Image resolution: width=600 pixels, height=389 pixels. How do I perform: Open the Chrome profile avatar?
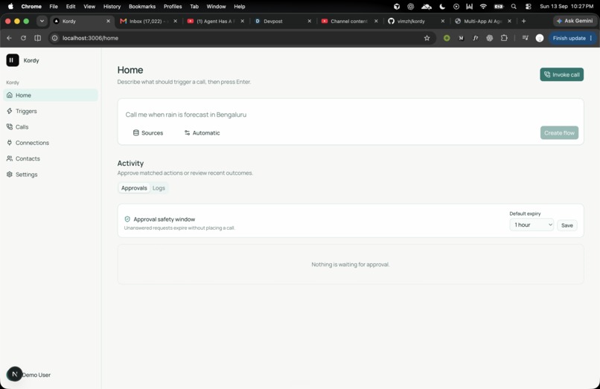point(540,38)
